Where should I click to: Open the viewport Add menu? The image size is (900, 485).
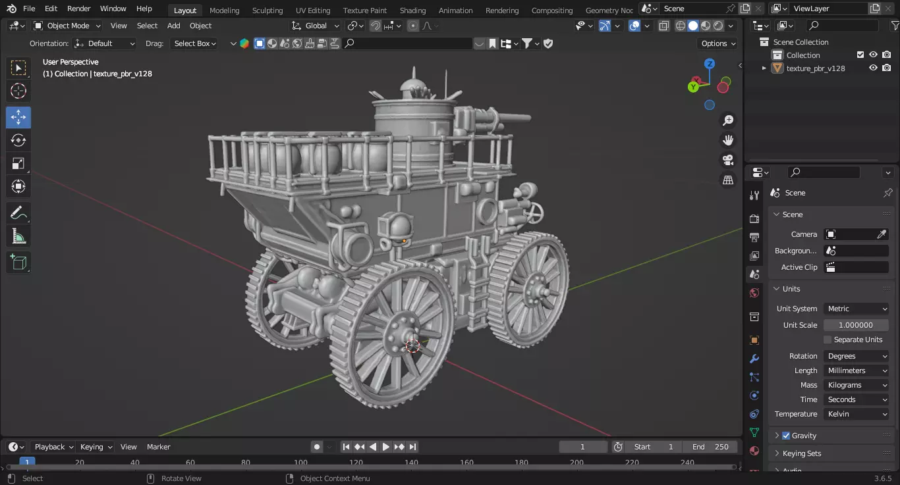coord(173,26)
